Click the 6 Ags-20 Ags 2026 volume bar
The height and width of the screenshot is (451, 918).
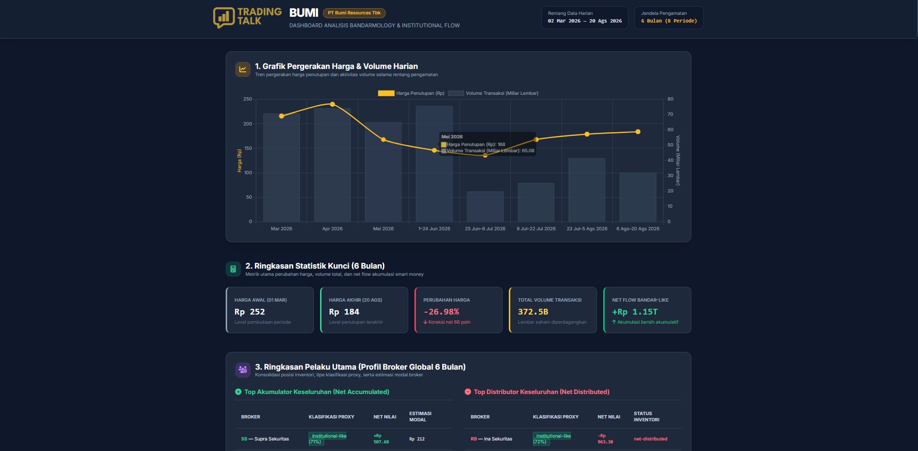tap(638, 197)
